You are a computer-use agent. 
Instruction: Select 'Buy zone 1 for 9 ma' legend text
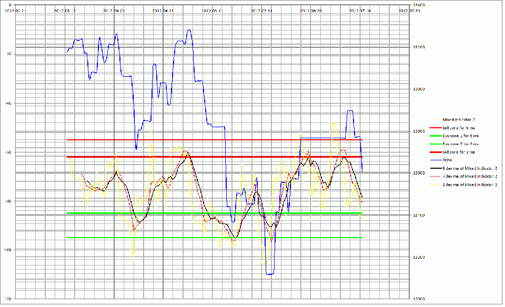tap(461, 135)
